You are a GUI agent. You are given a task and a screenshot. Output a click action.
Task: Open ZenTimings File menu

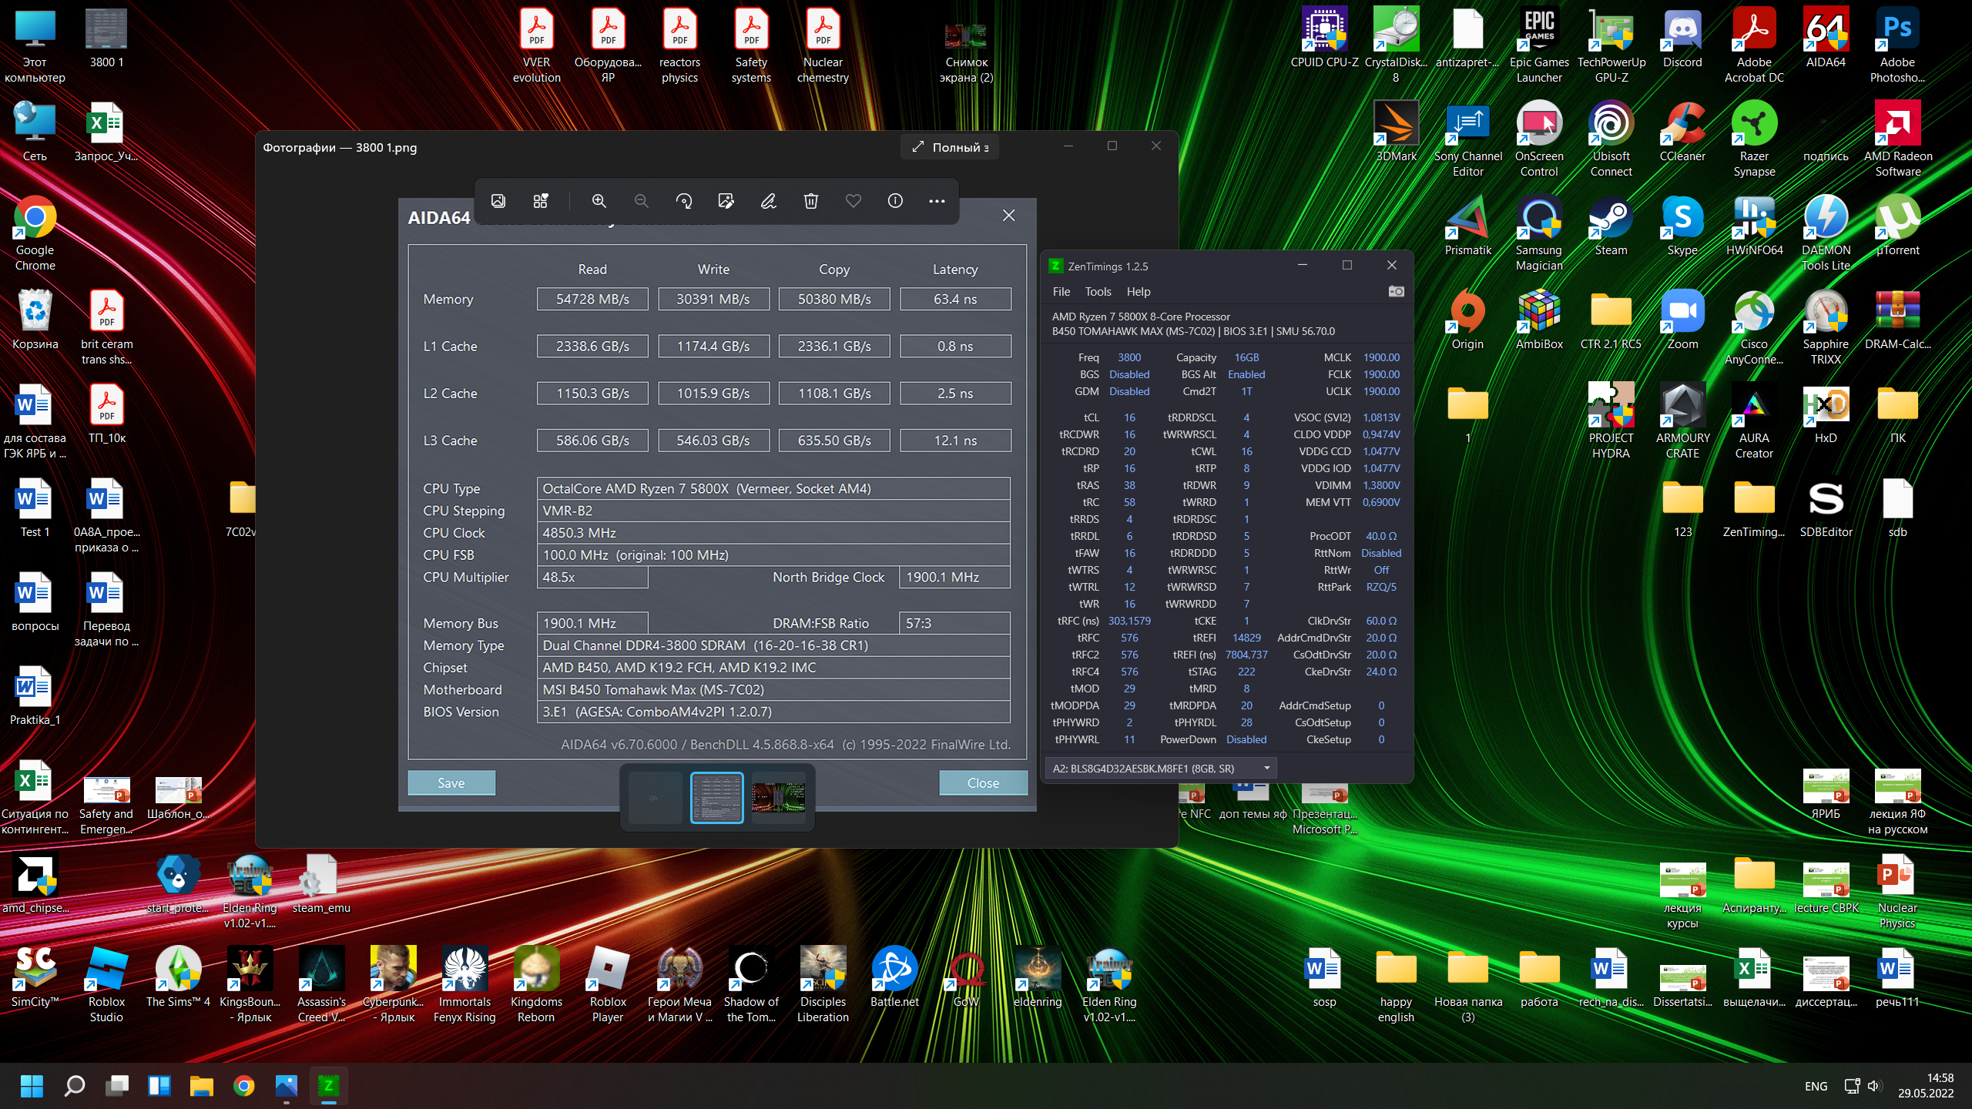1061,291
